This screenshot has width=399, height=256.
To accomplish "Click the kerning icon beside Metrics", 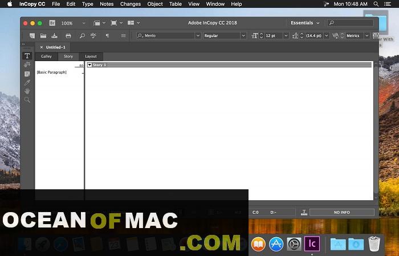I will (x=335, y=35).
